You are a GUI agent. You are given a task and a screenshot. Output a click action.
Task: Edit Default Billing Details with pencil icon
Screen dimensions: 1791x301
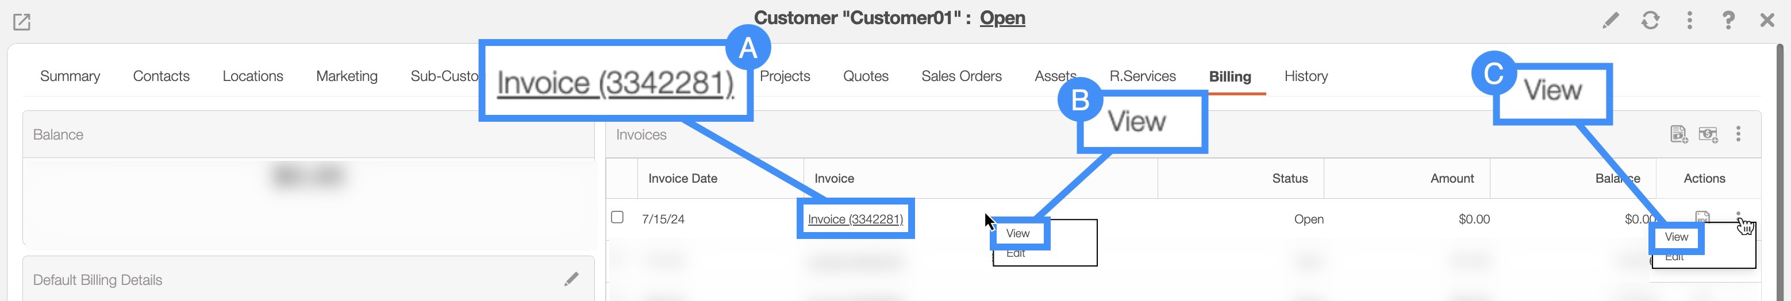[x=571, y=279]
